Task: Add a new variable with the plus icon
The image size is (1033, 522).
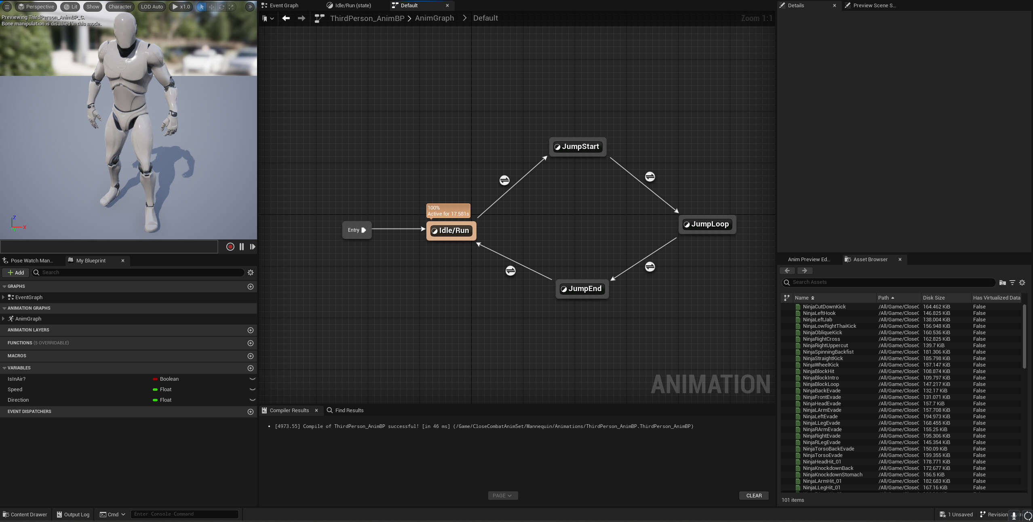Action: pyautogui.click(x=251, y=368)
